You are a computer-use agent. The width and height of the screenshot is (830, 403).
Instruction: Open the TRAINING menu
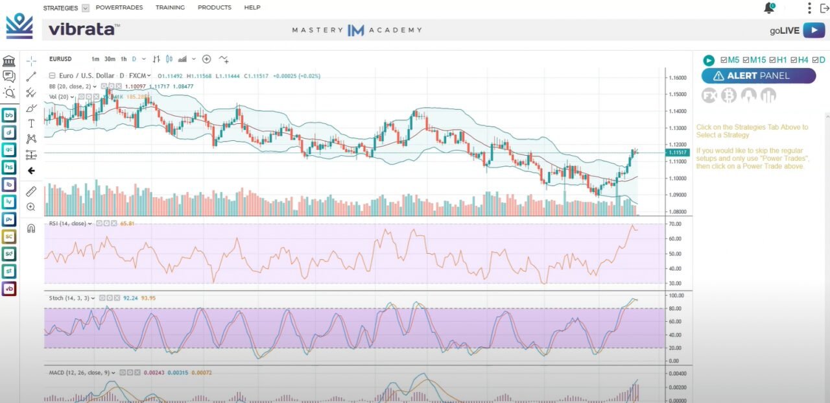[x=170, y=8]
